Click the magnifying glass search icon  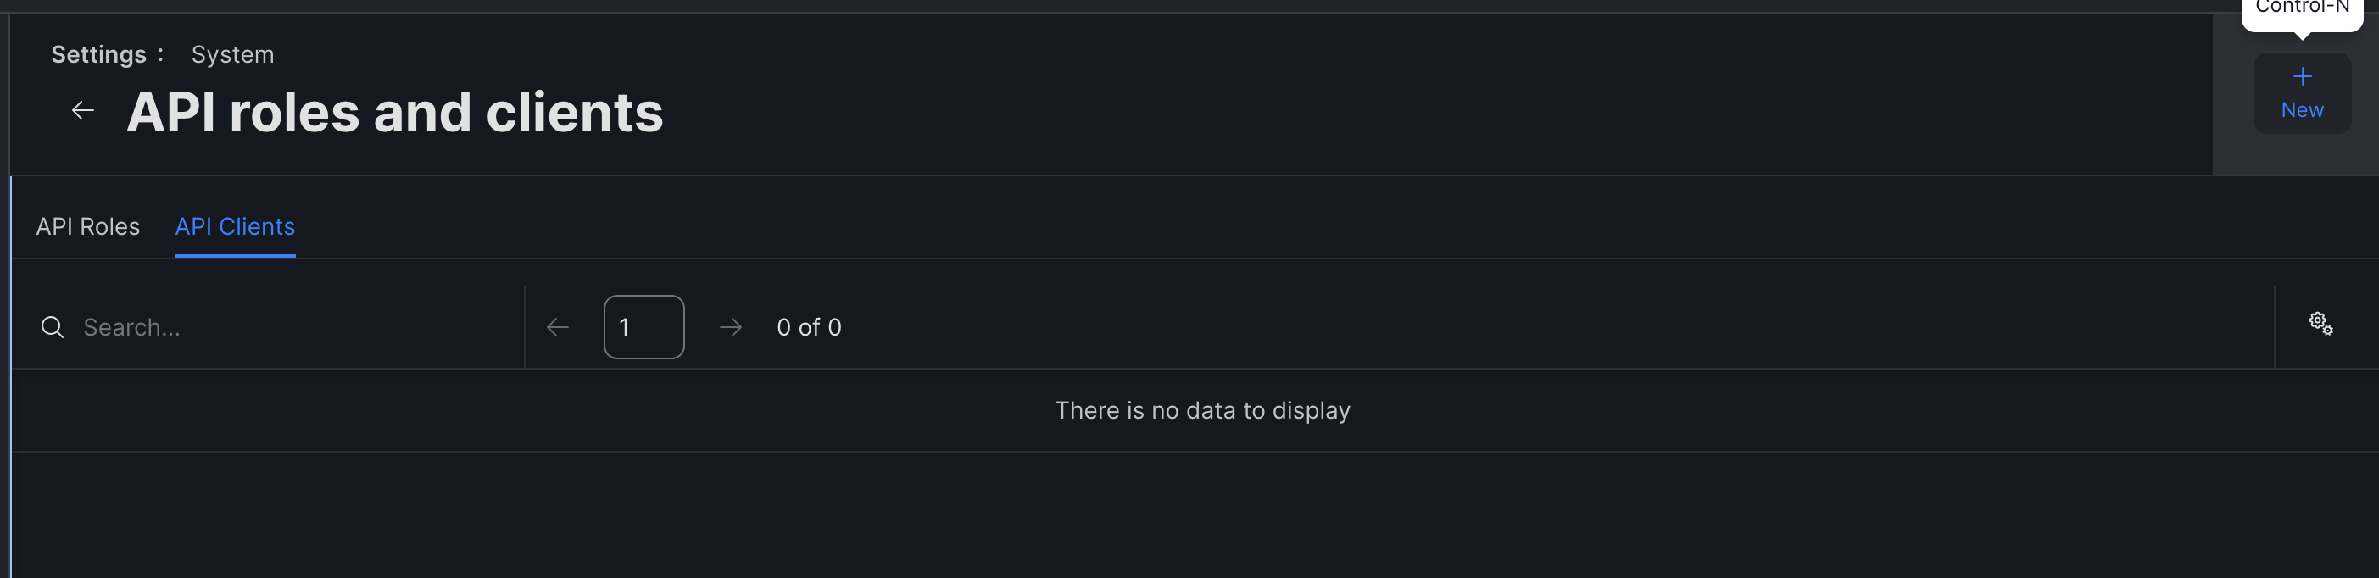click(x=53, y=328)
